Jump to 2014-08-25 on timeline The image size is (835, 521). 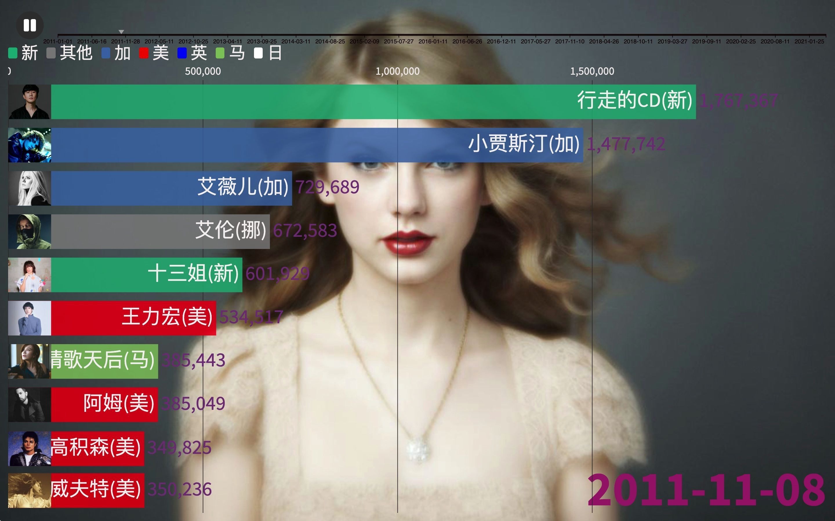tap(330, 41)
